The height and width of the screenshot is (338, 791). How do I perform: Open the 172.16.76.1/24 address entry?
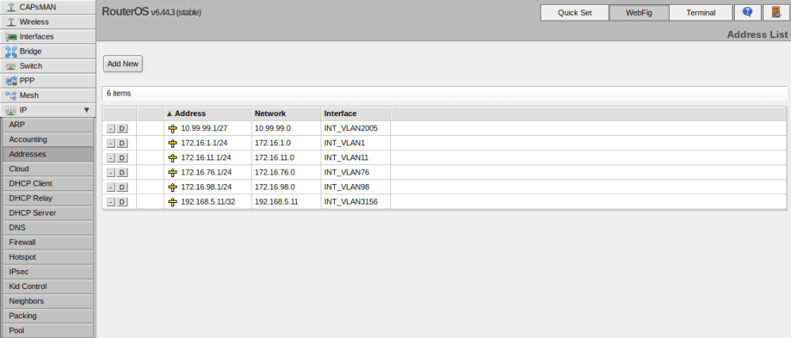[x=206, y=172]
